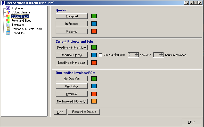Enable the Use warning color checkbox
204x127 pixels.
[x=101, y=55]
